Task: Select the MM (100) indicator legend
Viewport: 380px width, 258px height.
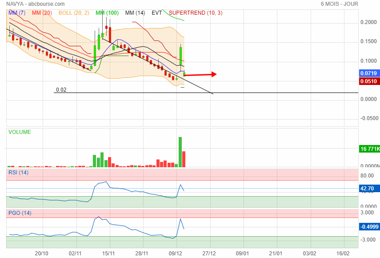Action: [x=107, y=13]
